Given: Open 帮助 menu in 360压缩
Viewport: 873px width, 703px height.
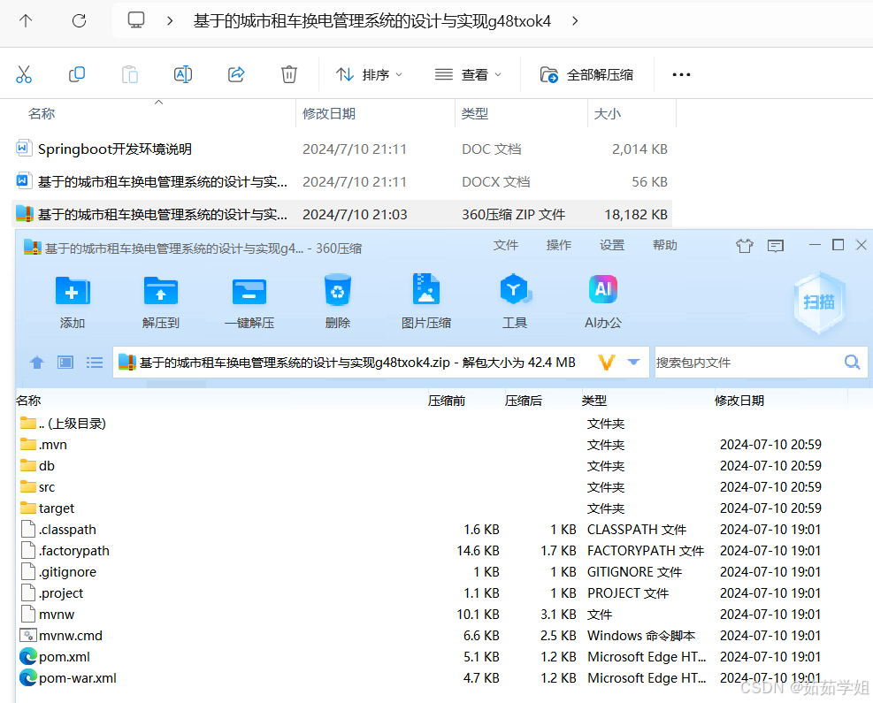Looking at the screenshot, I should 665,246.
